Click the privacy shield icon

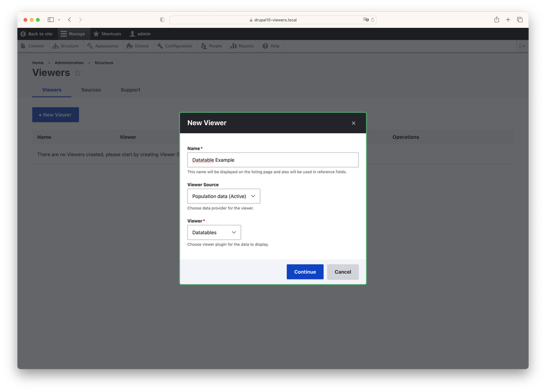162,20
